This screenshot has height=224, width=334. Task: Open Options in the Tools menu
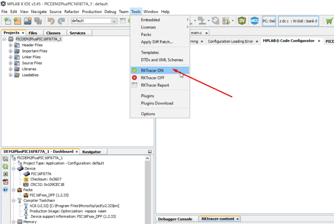[160, 114]
